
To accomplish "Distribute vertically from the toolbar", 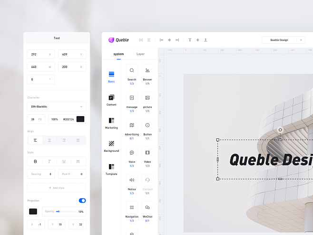I will 149,40.
